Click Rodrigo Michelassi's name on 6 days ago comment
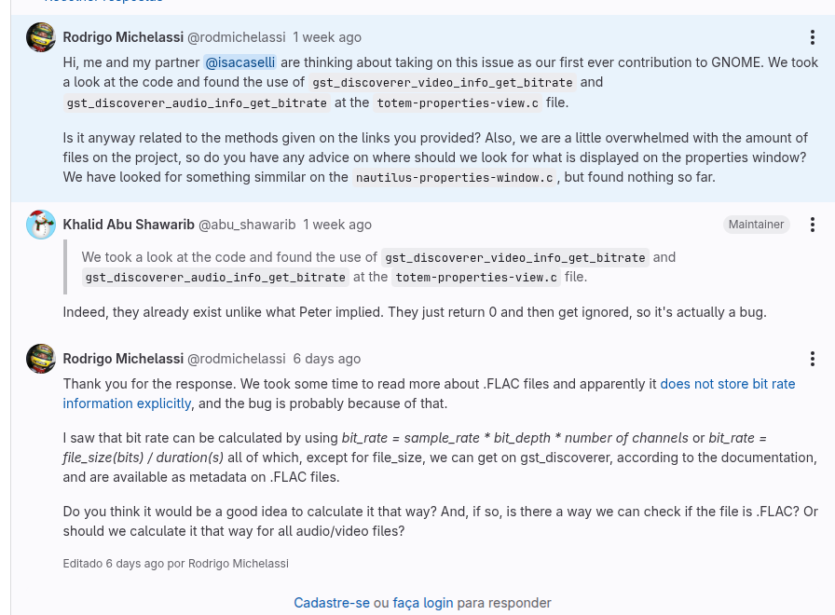Viewport: 835px width, 615px height. point(123,359)
